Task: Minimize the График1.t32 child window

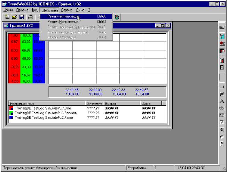Action: pos(158,26)
